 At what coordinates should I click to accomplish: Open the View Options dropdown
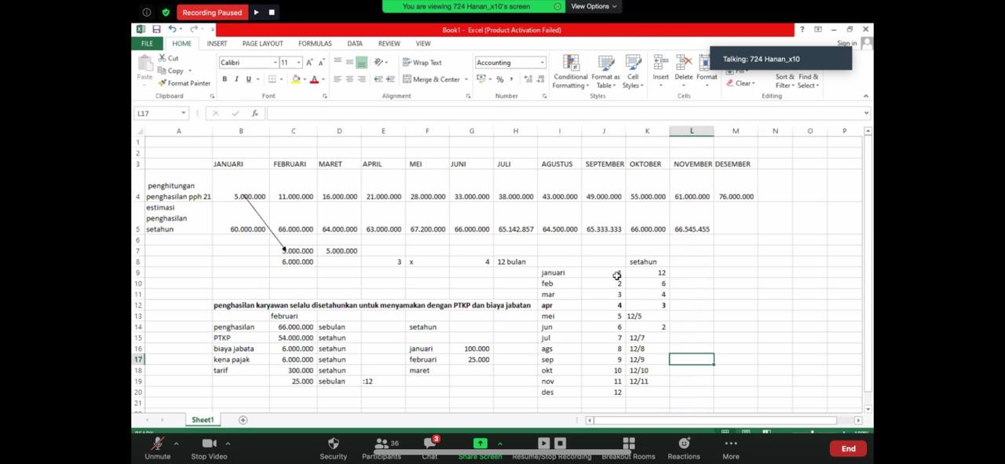pos(593,6)
